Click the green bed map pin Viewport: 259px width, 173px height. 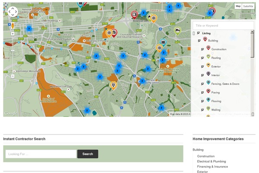pos(177,31)
